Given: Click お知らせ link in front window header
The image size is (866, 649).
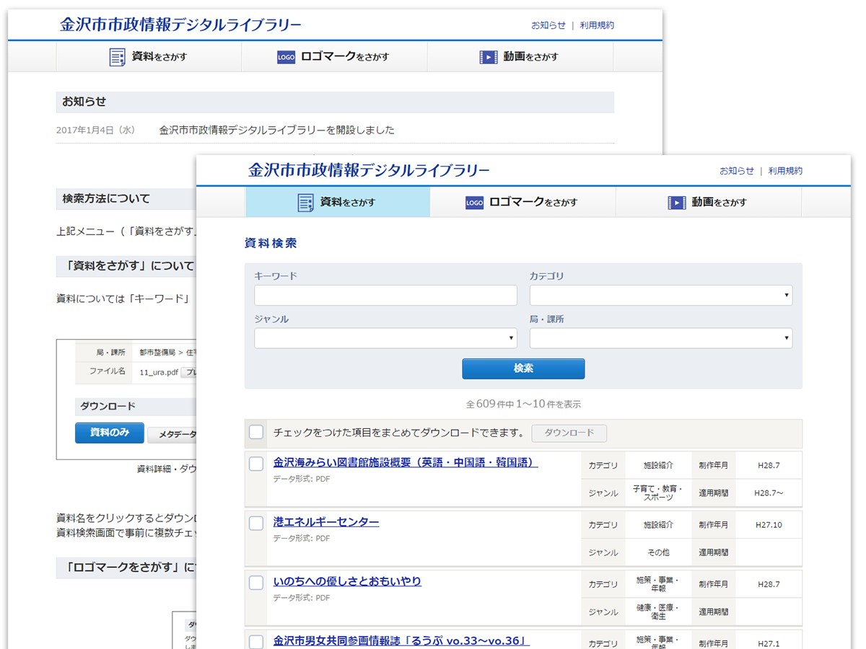Looking at the screenshot, I should tap(737, 171).
